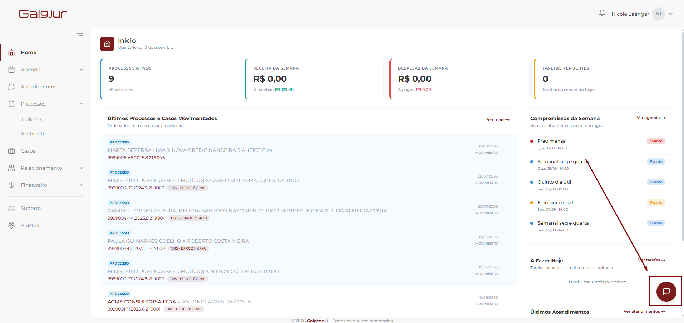Collapse the sidebar with the hamburger icon
This screenshot has height=323, width=684.
tap(80, 35)
